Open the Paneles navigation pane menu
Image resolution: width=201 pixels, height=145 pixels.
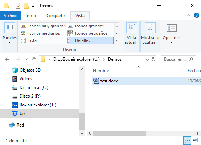(x=9, y=36)
